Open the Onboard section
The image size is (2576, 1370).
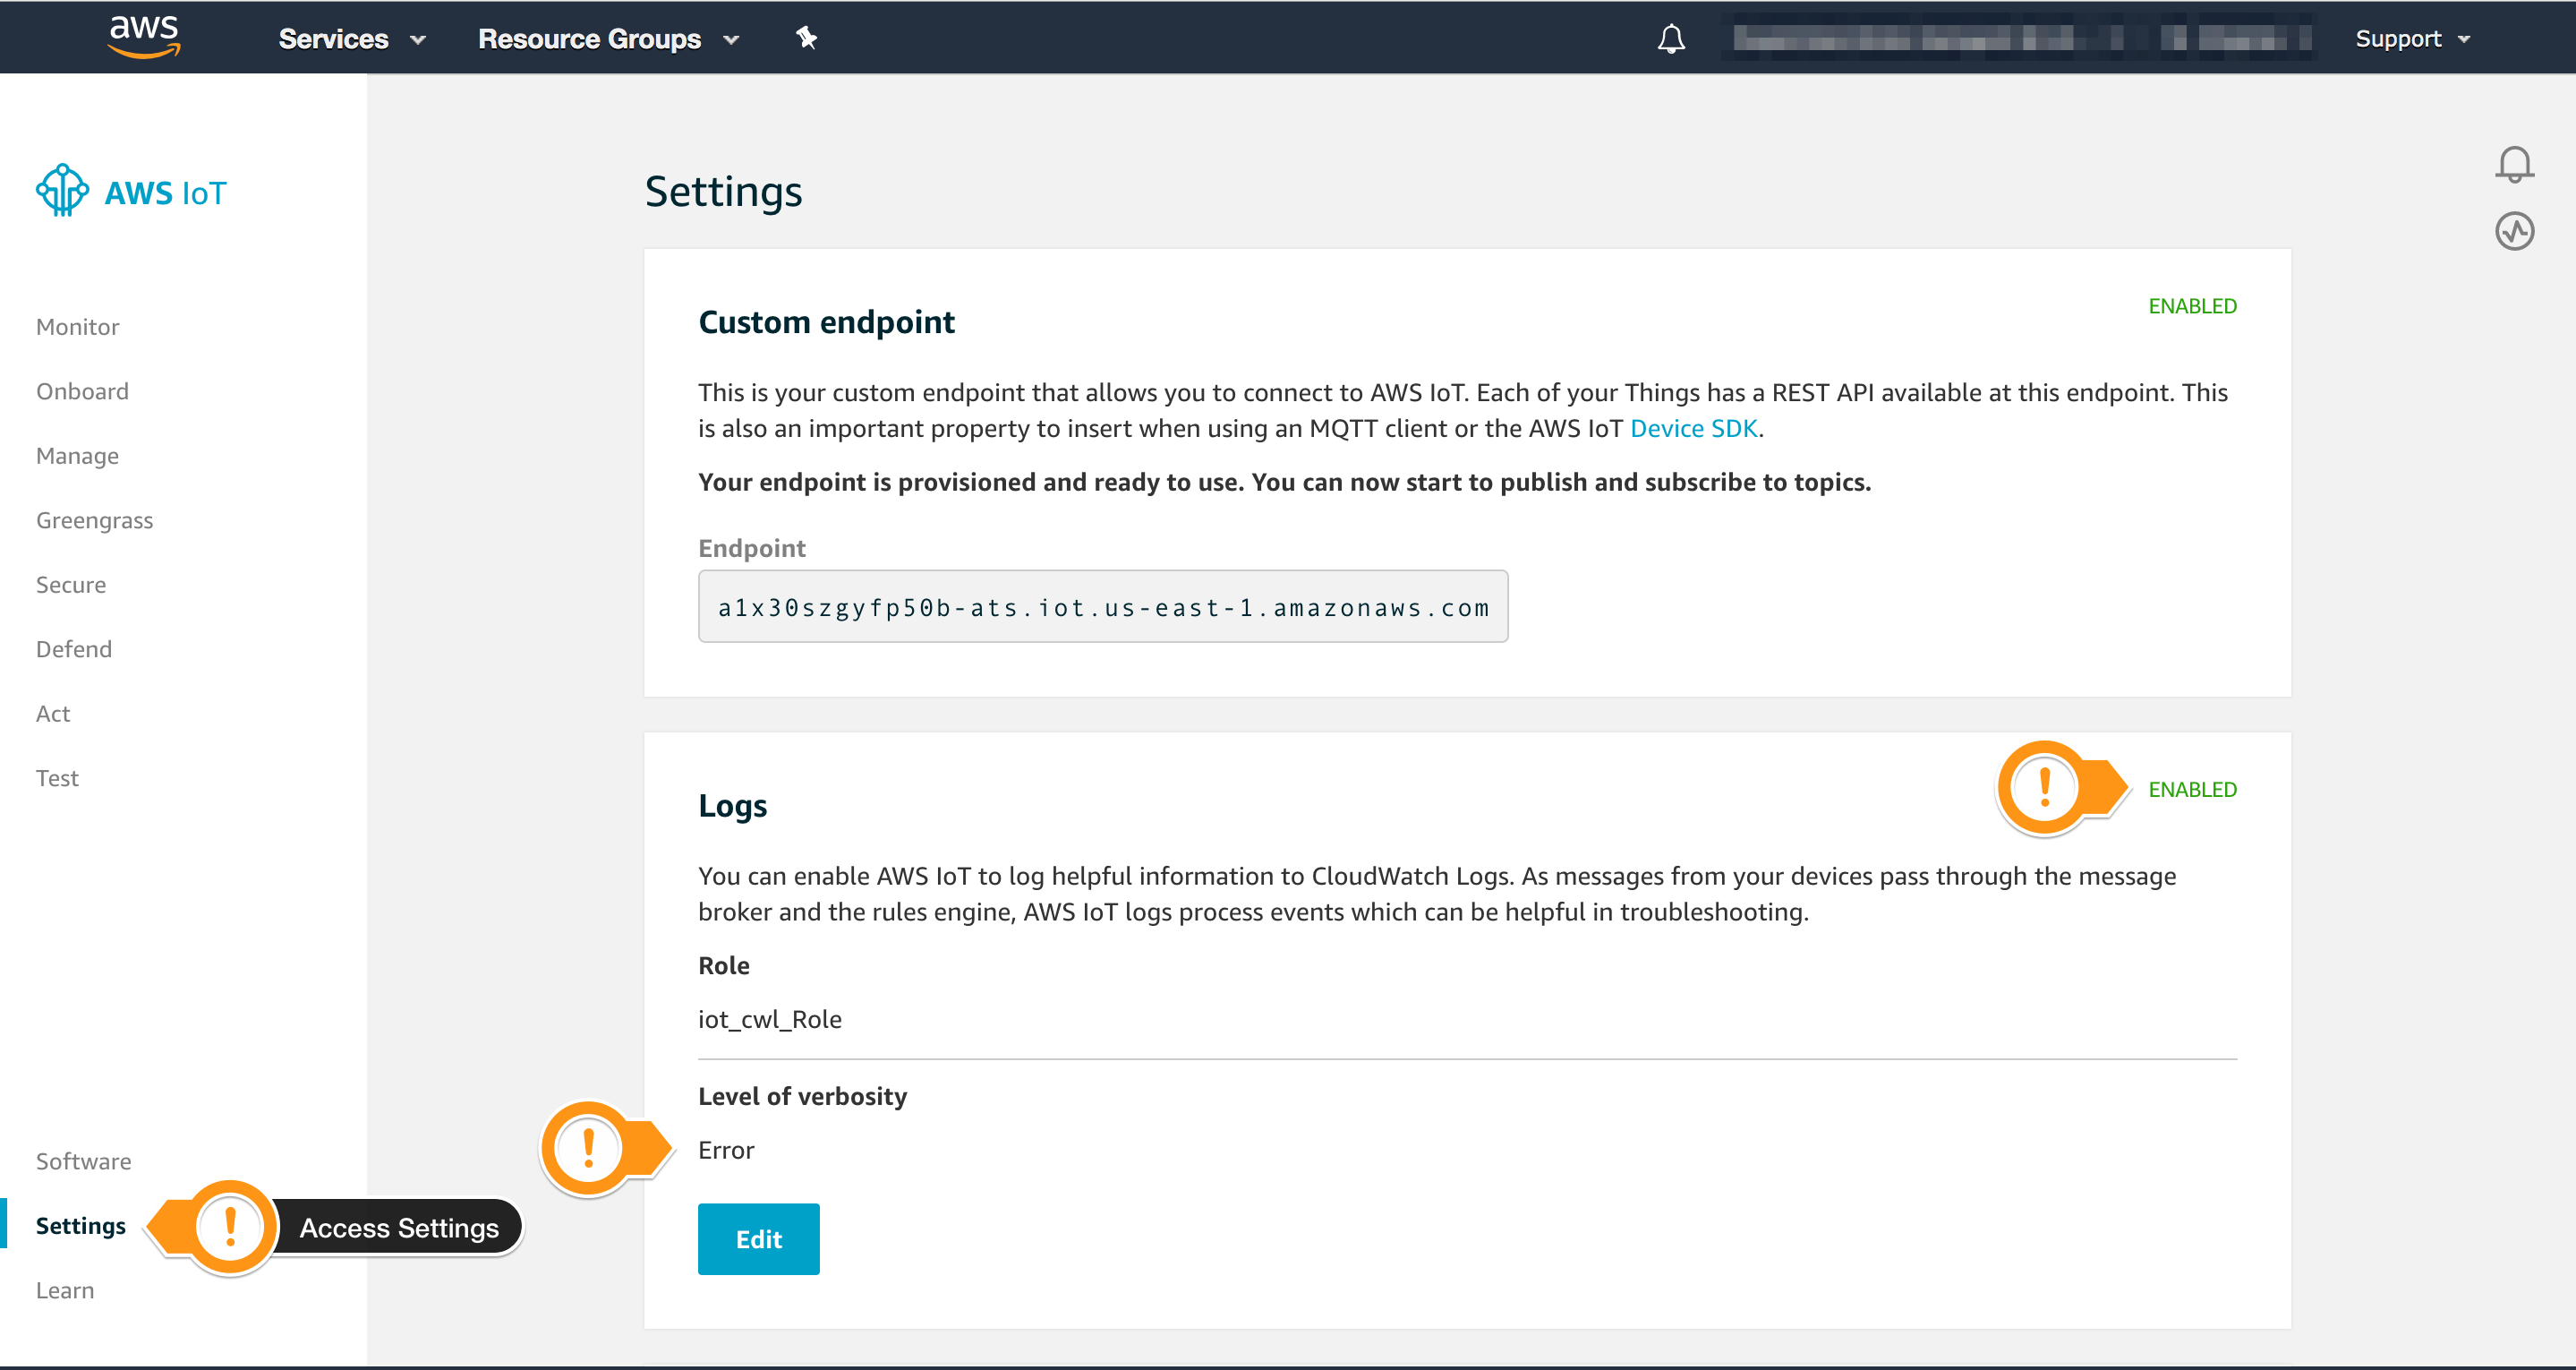82,391
